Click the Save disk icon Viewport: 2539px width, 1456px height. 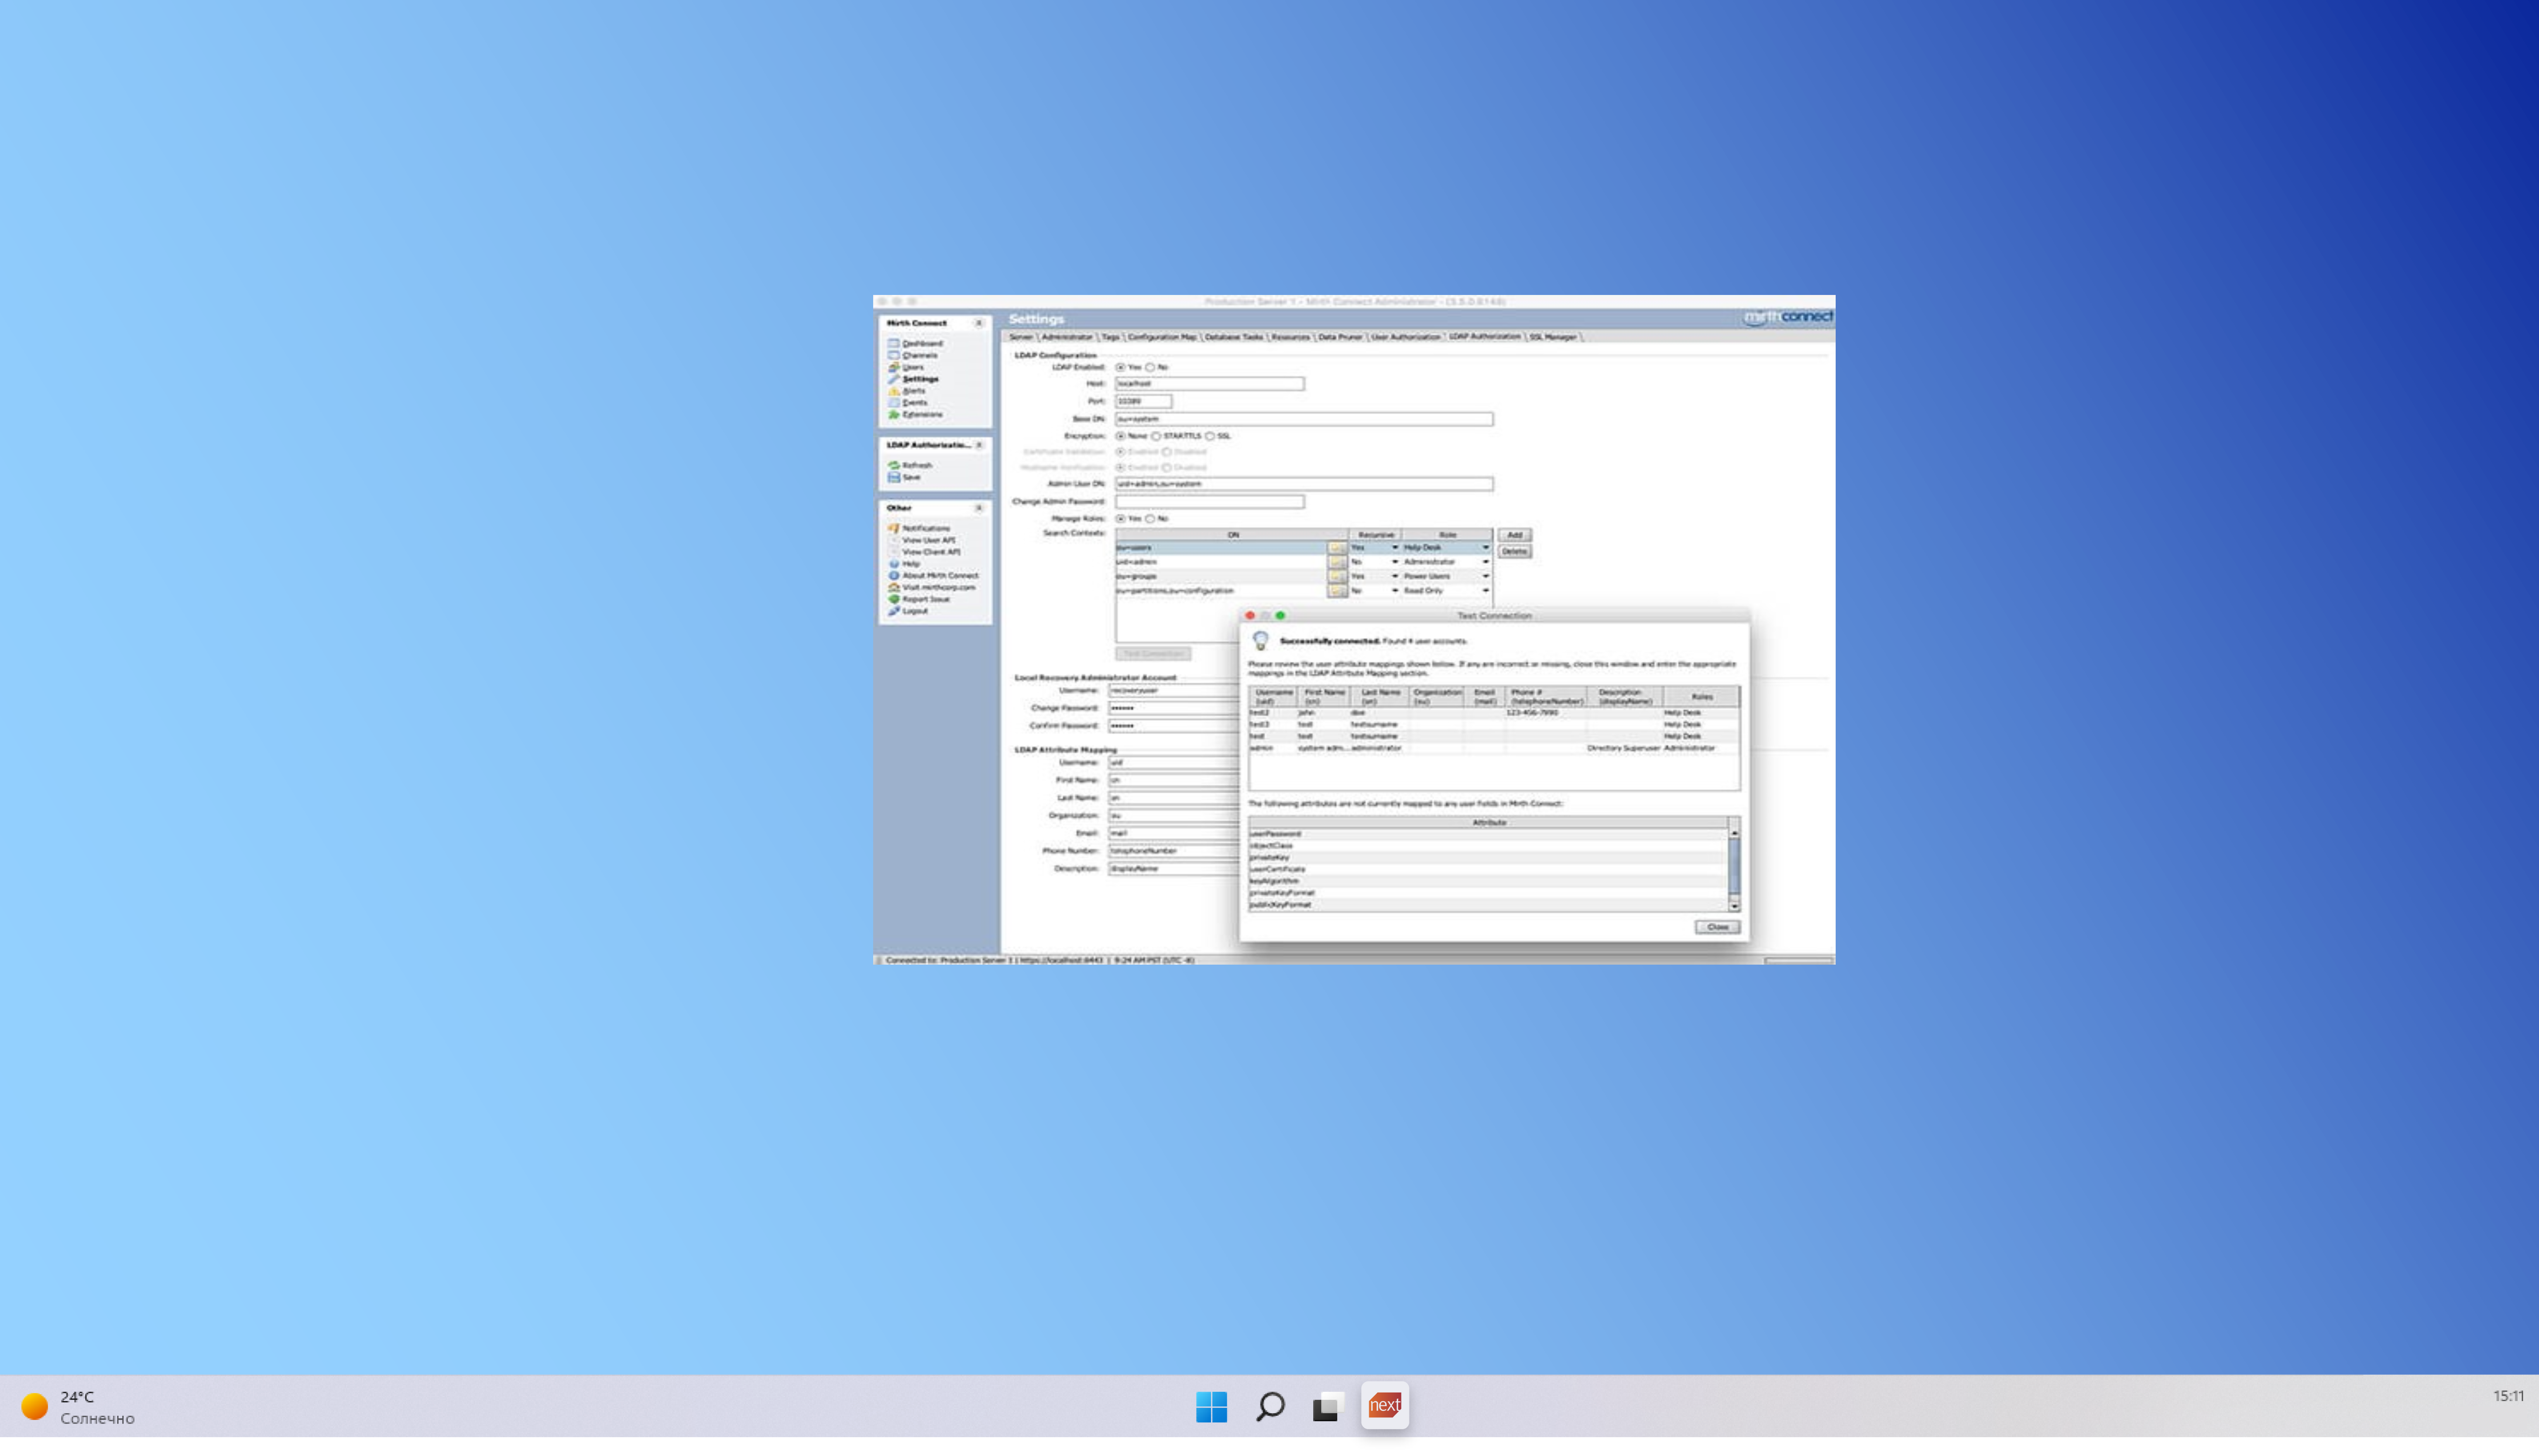893,477
